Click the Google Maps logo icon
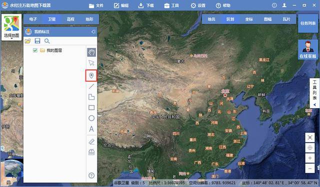This screenshot has width=320, height=187. (x=11, y=23)
